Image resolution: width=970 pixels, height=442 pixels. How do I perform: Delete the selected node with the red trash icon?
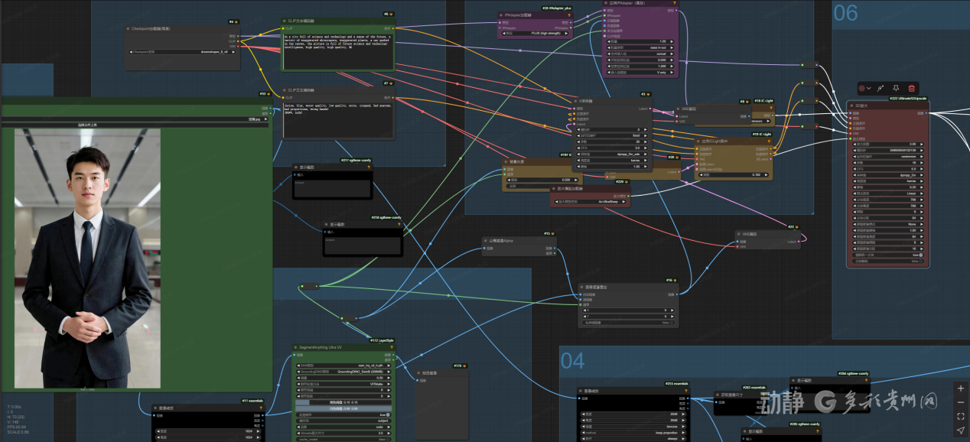pos(910,89)
